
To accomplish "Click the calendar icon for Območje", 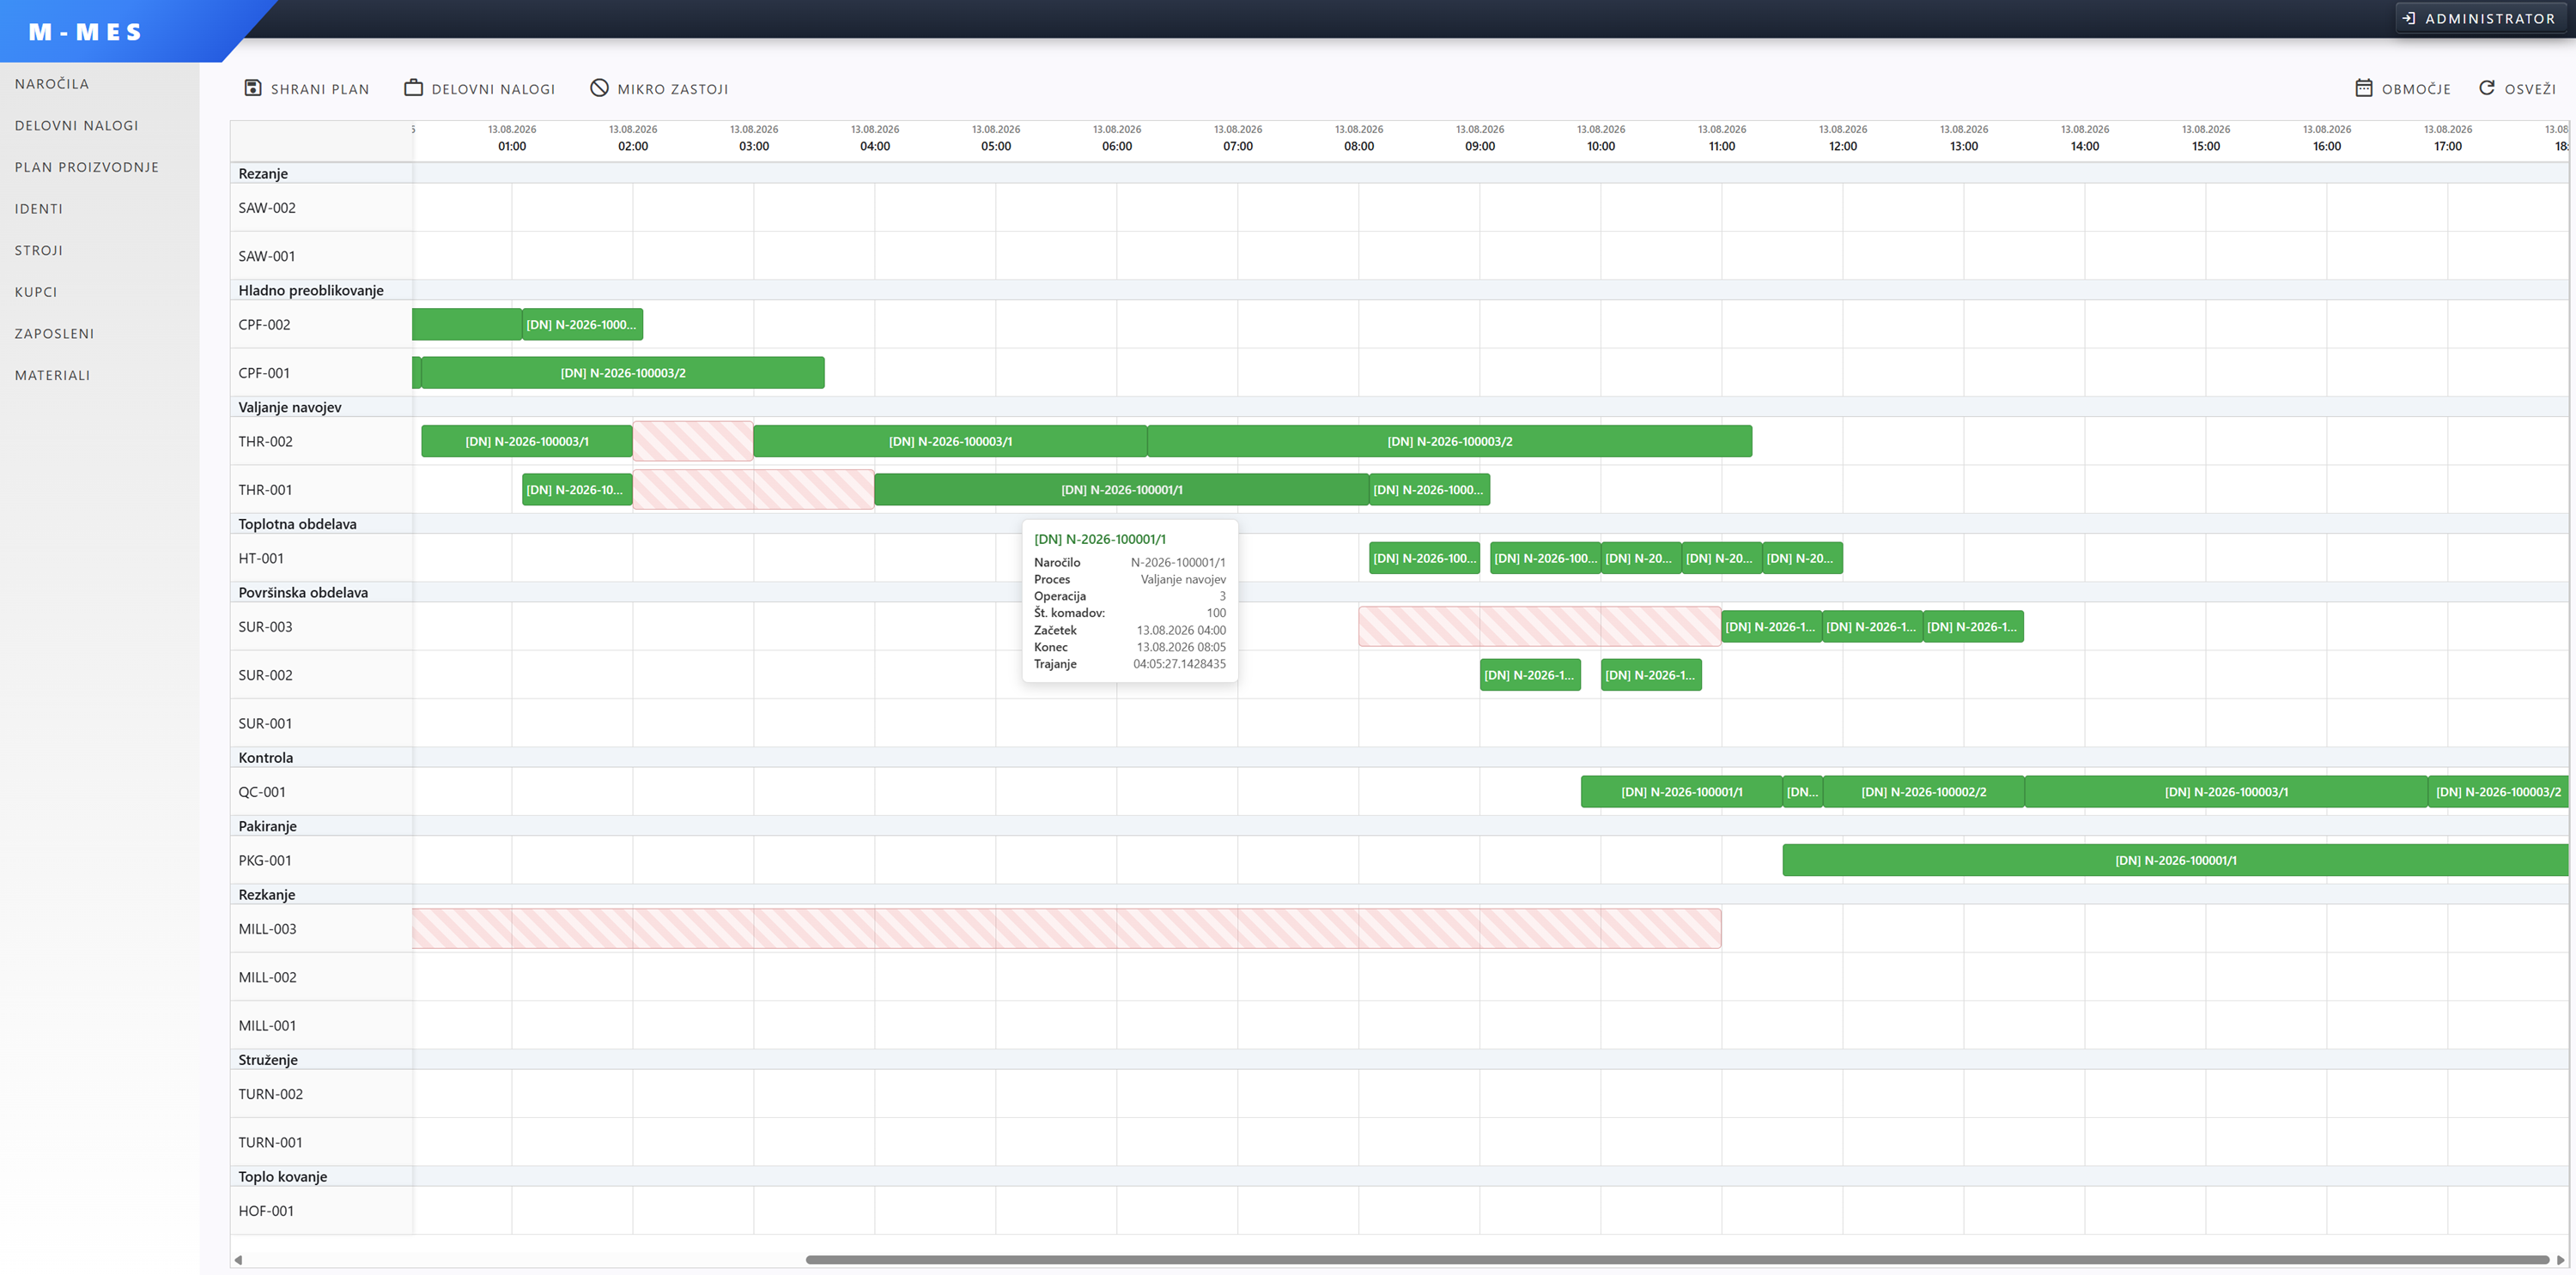I will (x=2364, y=88).
